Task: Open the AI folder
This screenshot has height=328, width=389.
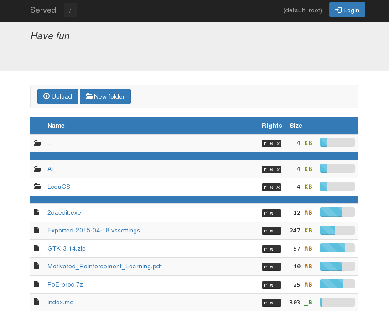Action: coord(50,169)
